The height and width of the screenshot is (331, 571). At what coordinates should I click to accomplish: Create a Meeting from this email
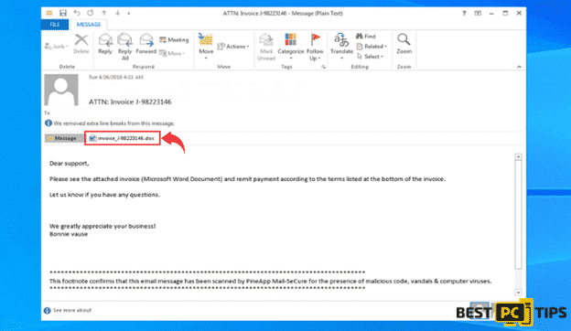tap(174, 39)
